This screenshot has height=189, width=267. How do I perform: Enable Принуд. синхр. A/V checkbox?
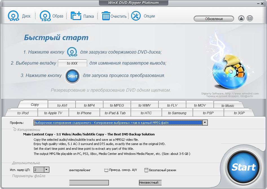pos(106,170)
